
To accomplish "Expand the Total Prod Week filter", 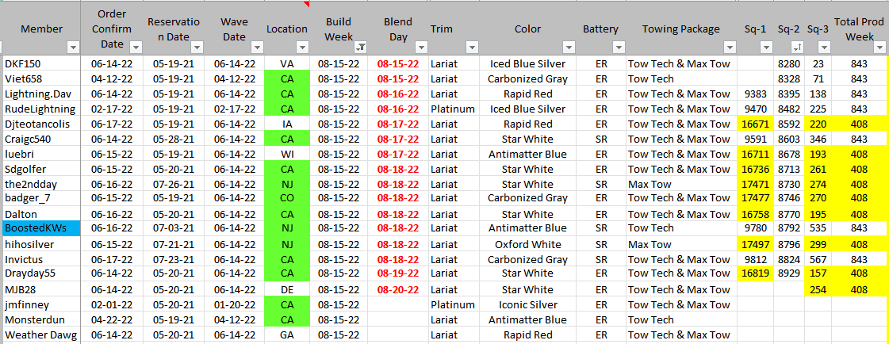I will tap(879, 47).
